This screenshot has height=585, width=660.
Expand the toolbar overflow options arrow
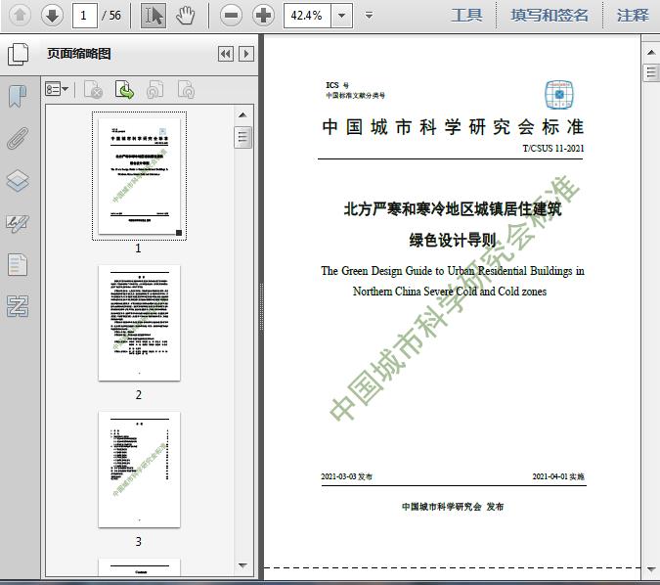369,15
